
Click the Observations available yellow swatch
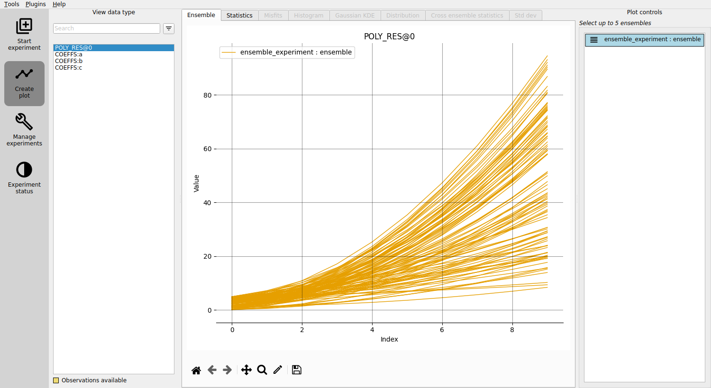click(x=56, y=380)
